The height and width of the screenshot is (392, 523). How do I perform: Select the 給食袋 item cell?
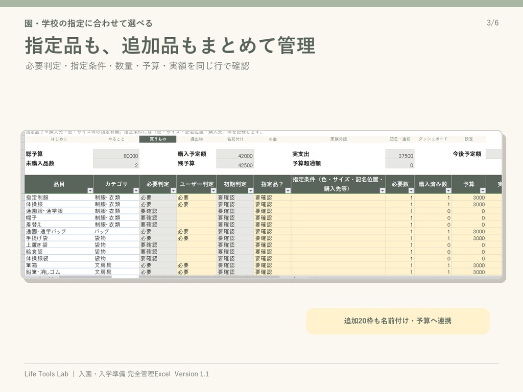click(x=59, y=252)
